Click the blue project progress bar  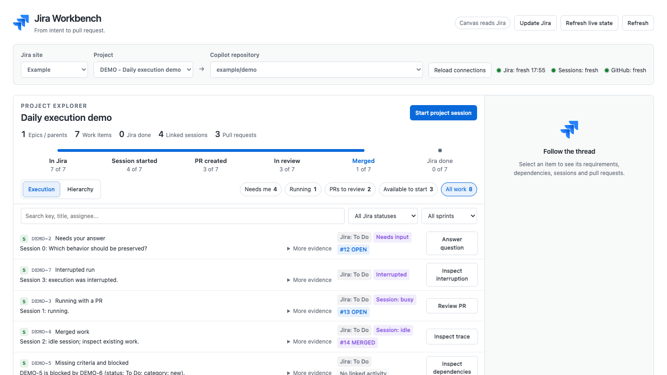[x=211, y=150]
